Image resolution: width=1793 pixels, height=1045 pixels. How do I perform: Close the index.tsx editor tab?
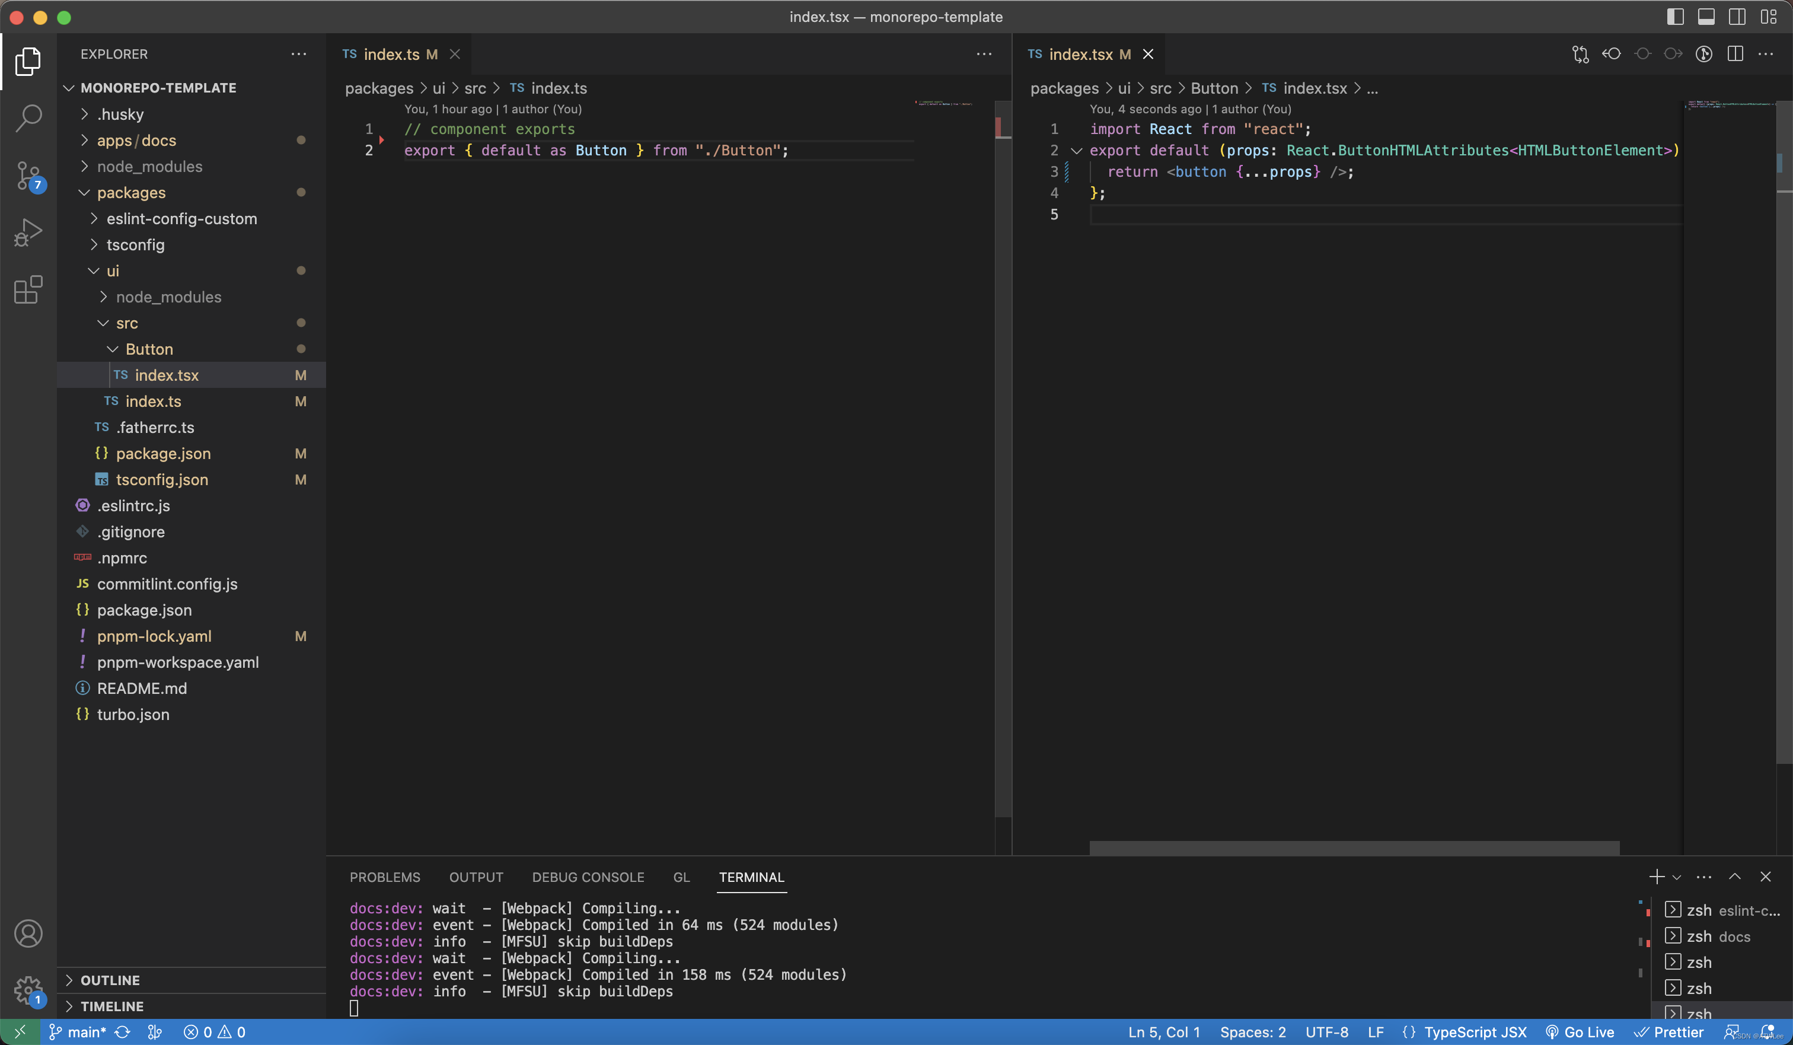pyautogui.click(x=1148, y=54)
